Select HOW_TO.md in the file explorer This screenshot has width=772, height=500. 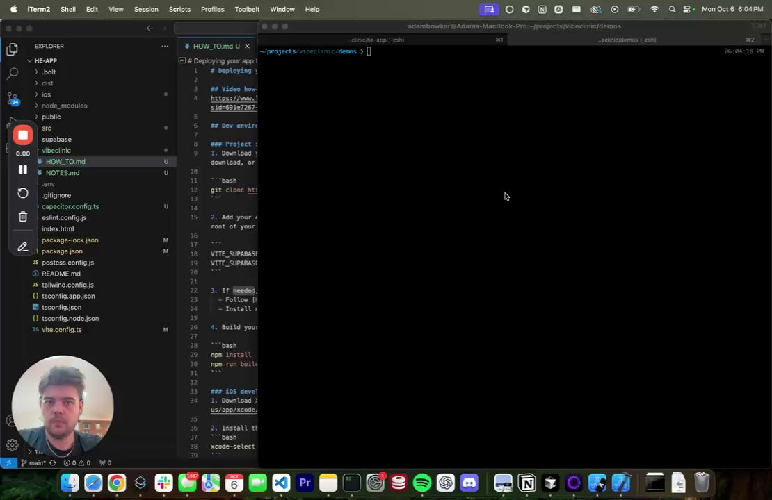(x=65, y=162)
